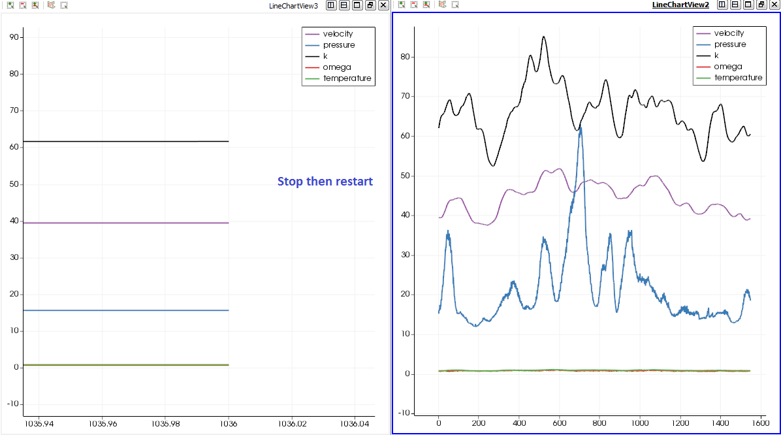Split LineChartView3 horizontally
The width and height of the screenshot is (781, 435).
331,5
